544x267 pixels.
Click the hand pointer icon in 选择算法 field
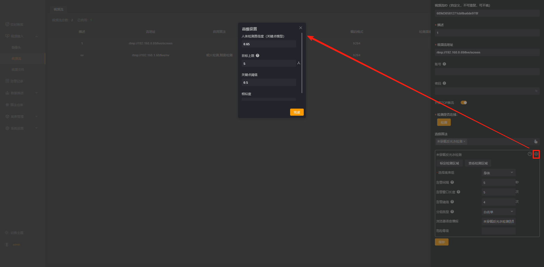(535, 141)
